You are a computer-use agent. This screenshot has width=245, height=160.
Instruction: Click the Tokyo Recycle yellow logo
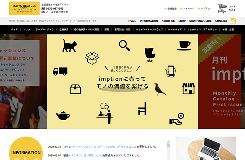tap(24, 9)
